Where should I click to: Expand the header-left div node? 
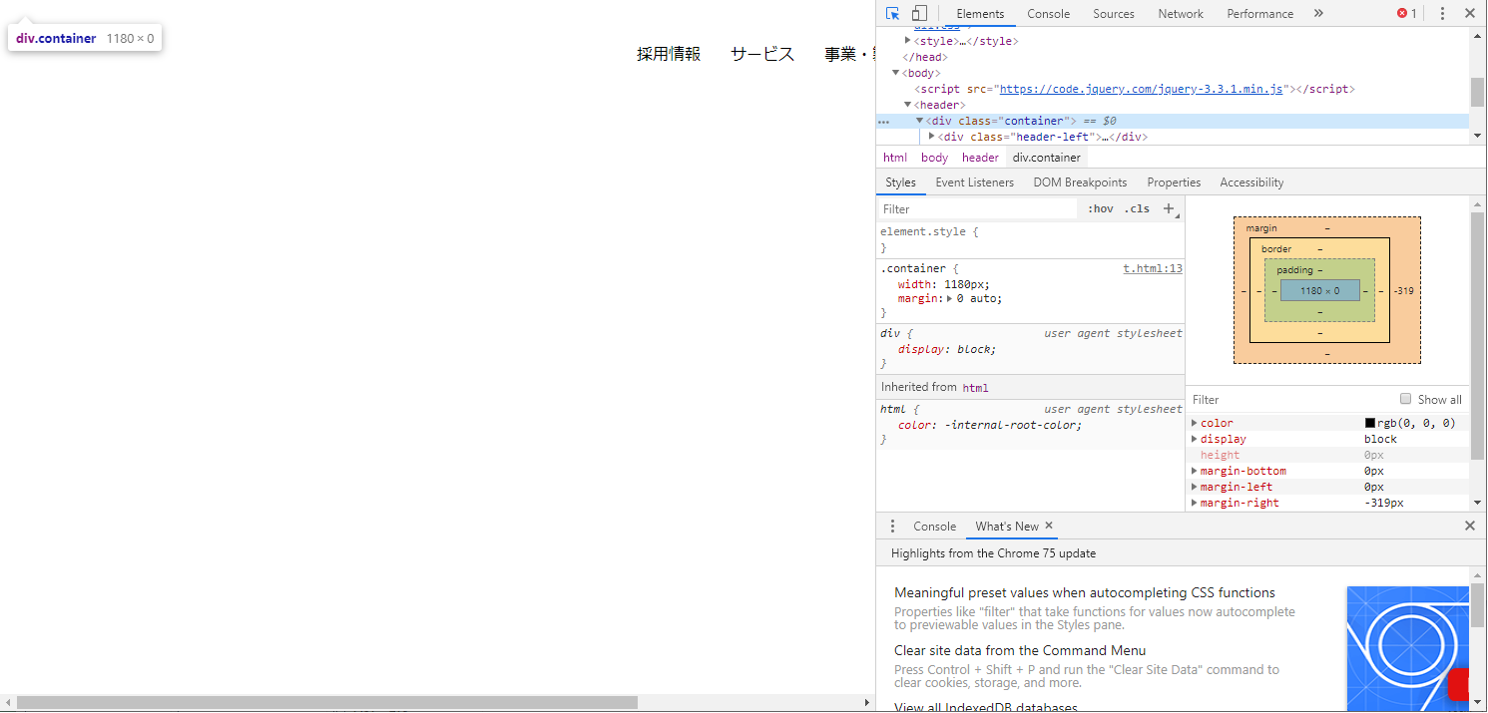[x=932, y=137]
